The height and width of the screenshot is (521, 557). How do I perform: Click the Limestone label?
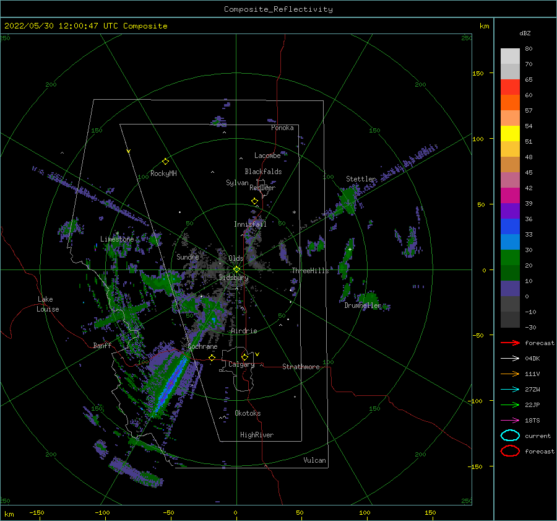point(117,239)
